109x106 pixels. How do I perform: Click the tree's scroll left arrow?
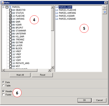point(3,70)
